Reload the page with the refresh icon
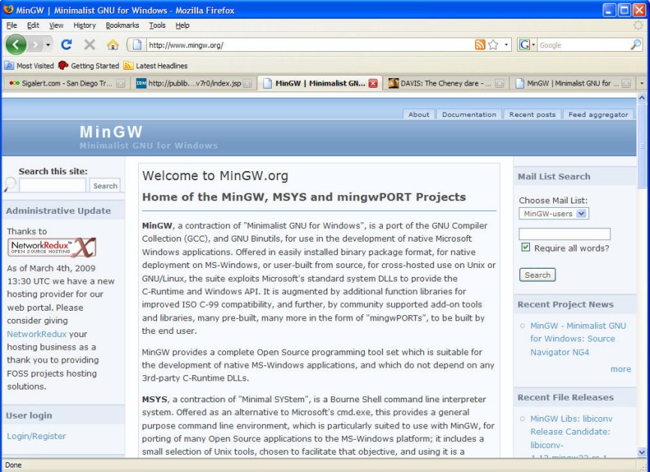This screenshot has width=650, height=472. tap(66, 45)
